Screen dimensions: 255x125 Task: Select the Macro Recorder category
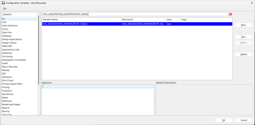click(10, 67)
